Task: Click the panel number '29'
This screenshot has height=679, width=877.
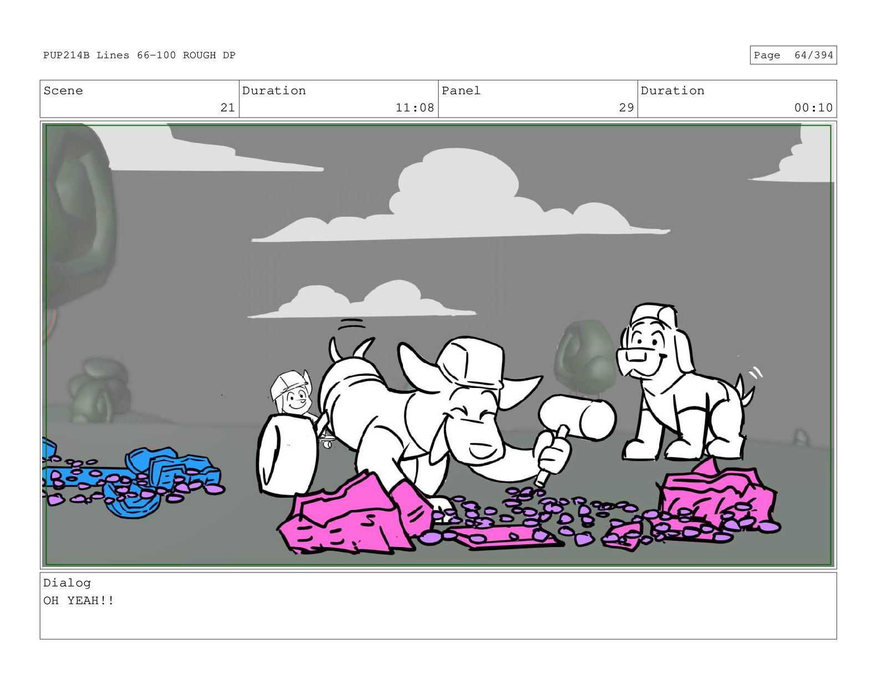Action: point(626,108)
